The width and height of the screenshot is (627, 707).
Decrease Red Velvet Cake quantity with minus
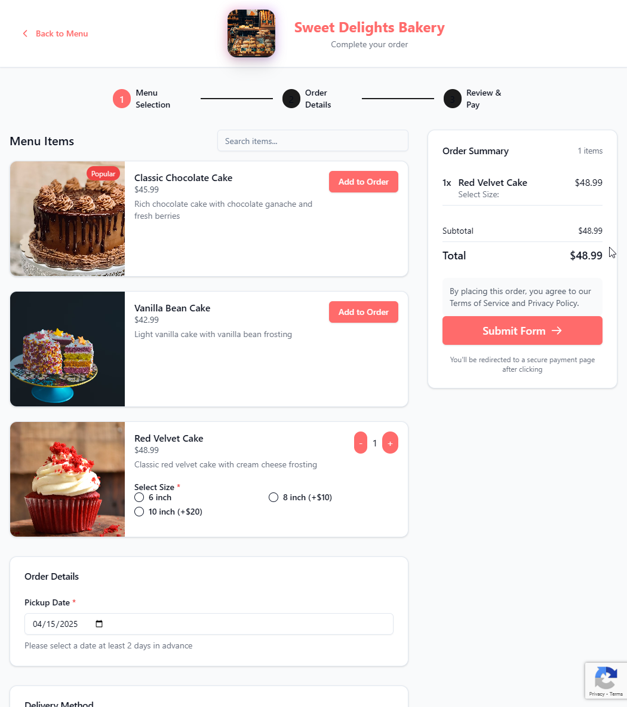(360, 443)
